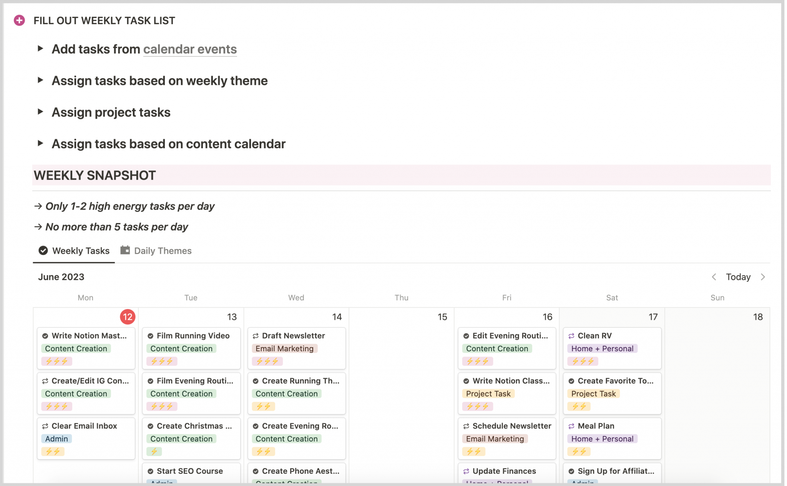
Task: Jump to Today in calendar
Action: (x=738, y=277)
